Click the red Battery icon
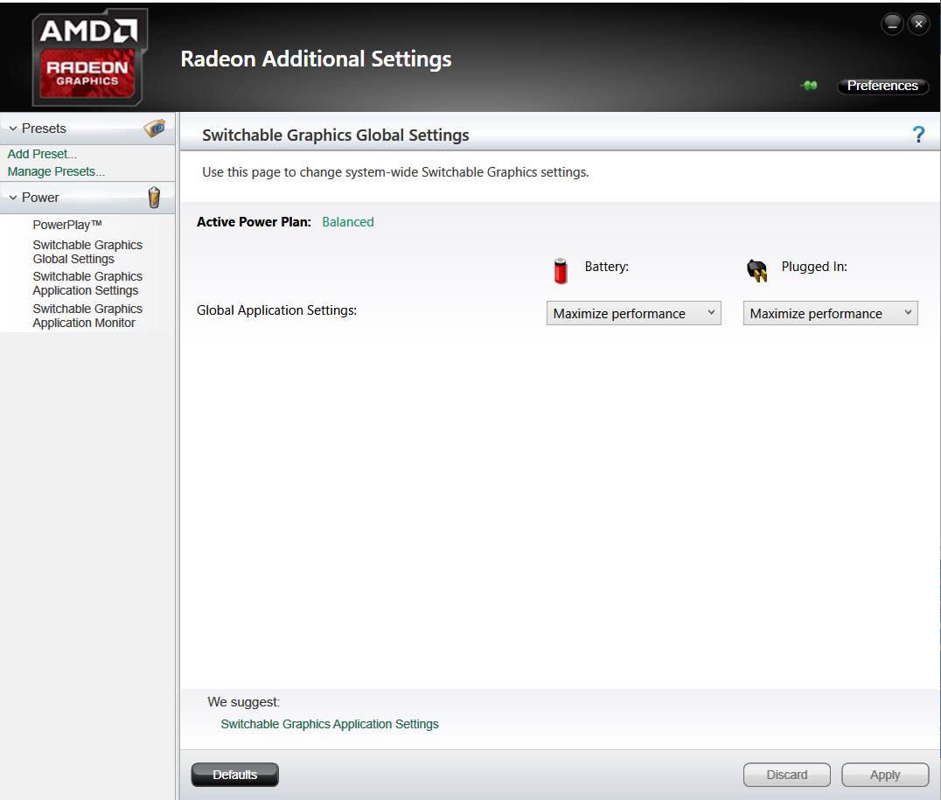The height and width of the screenshot is (800, 941). pyautogui.click(x=561, y=271)
